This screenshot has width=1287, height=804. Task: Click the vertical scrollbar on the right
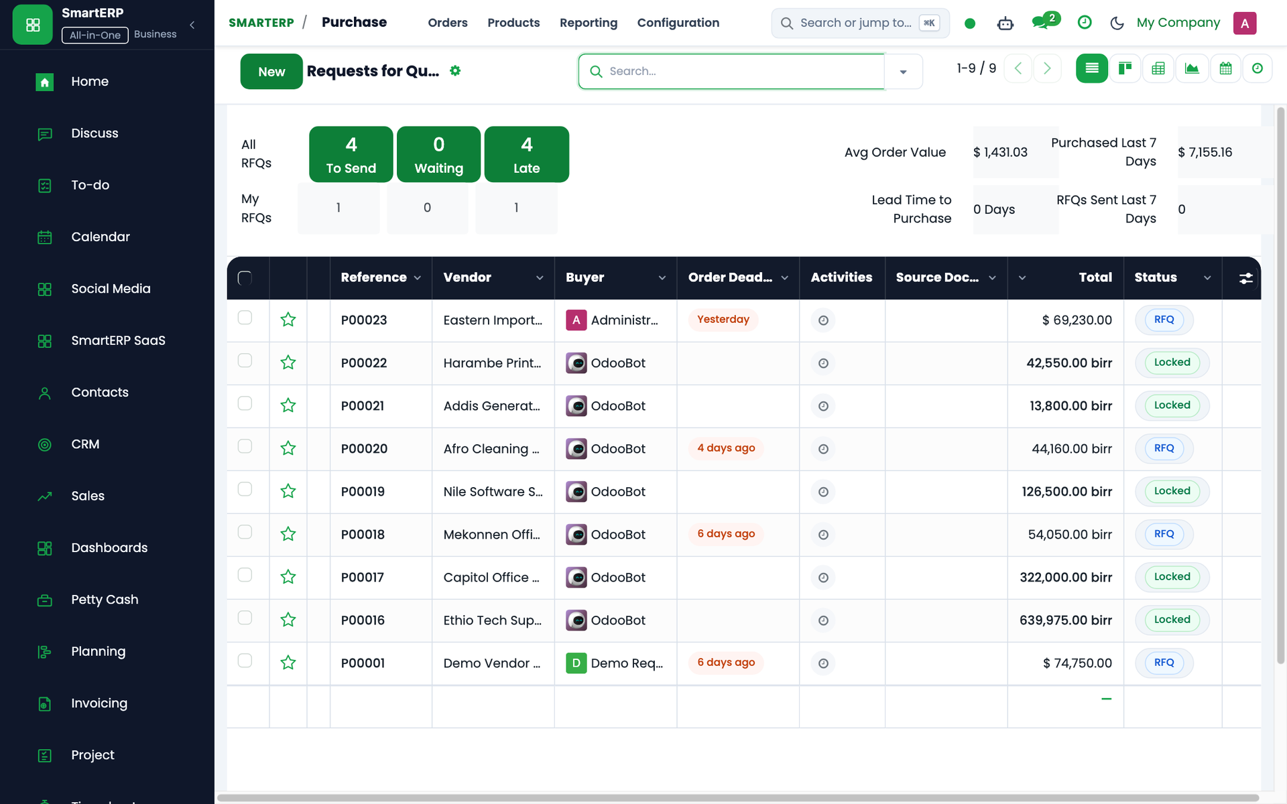1280,385
